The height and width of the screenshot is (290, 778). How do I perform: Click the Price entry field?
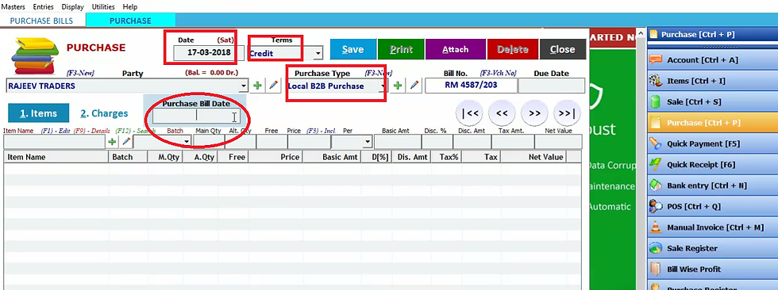(309, 142)
